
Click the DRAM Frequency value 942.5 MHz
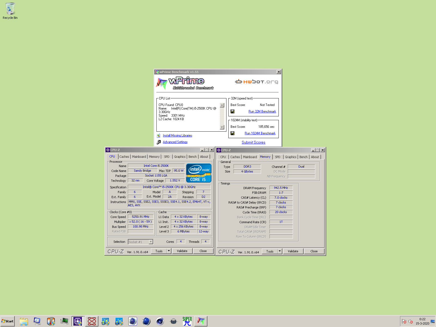pos(281,188)
